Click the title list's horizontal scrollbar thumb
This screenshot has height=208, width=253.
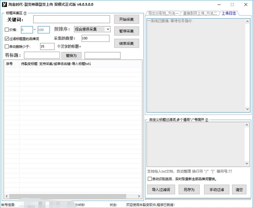tap(68, 196)
